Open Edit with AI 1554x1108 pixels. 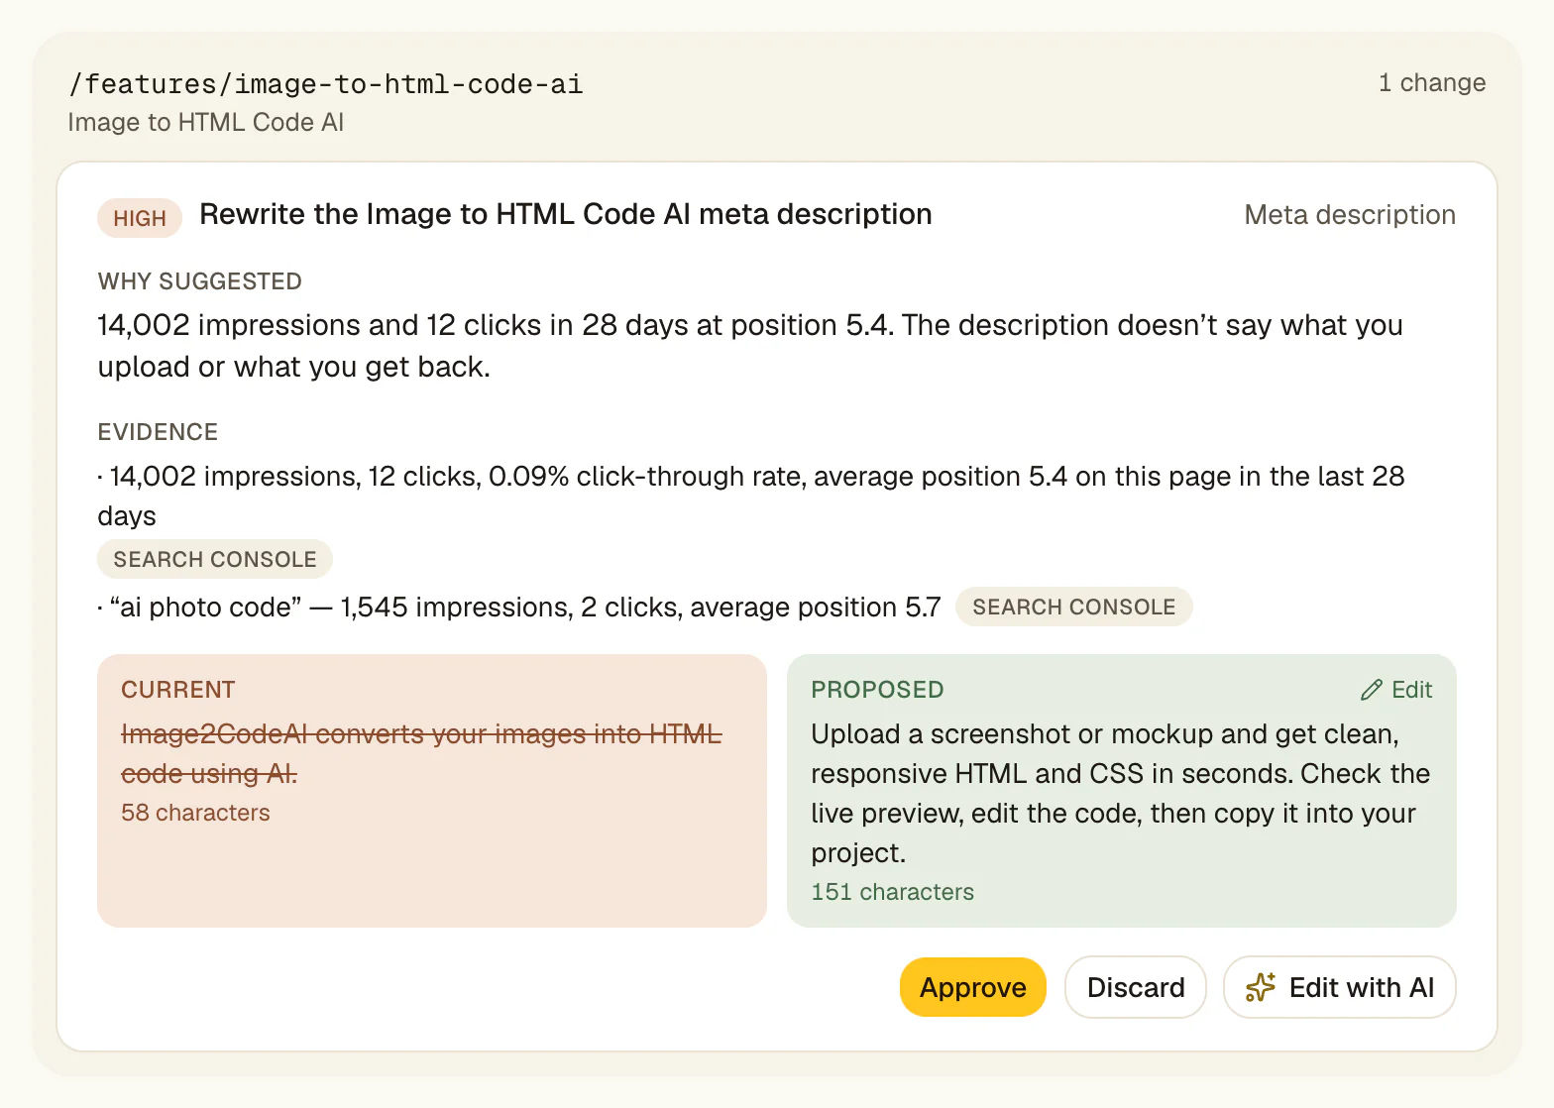1339,987
